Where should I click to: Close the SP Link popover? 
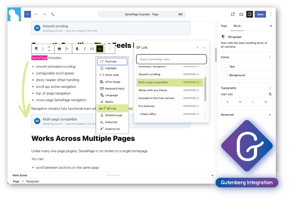(204, 48)
